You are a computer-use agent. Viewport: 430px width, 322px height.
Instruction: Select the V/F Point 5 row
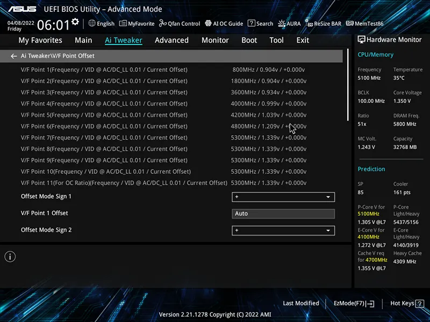click(163, 115)
